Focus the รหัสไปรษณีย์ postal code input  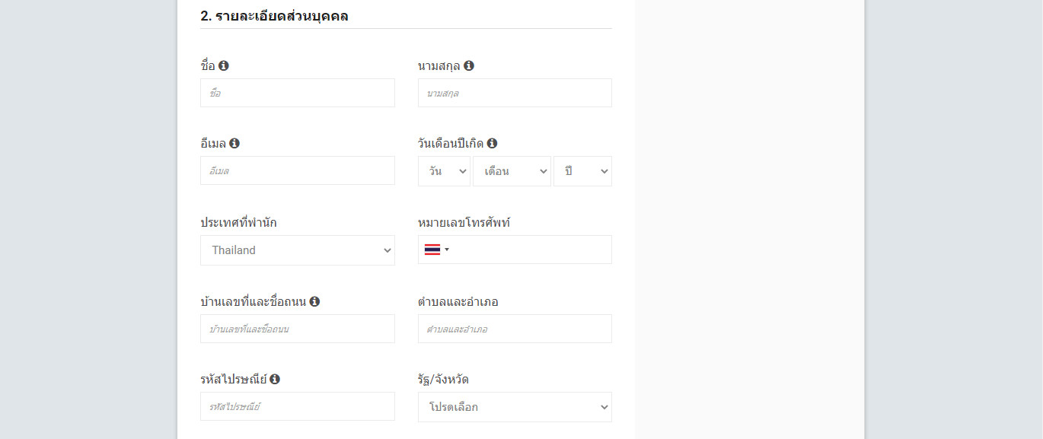click(x=298, y=406)
